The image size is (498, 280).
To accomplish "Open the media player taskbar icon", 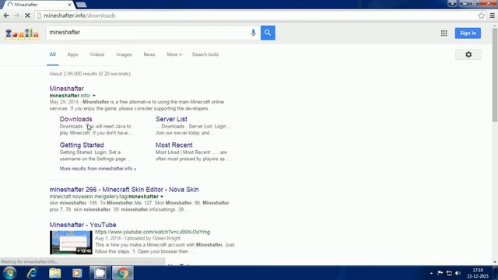I will point(77,273).
